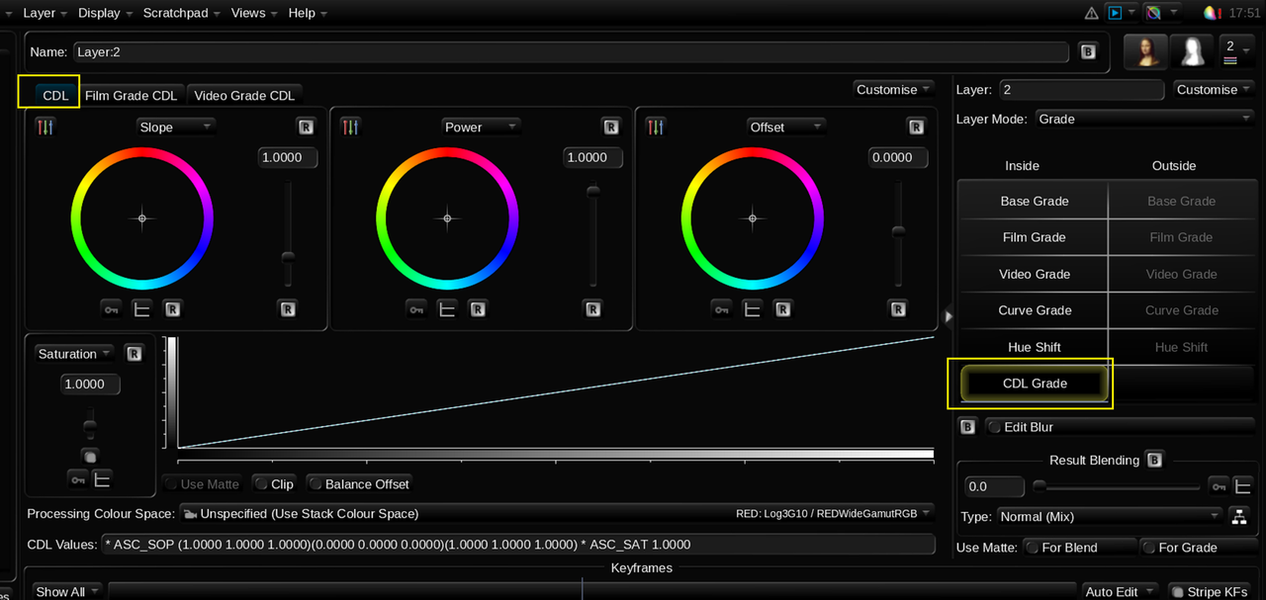Open Offset RGB sliders mixer icon
Viewport: 1266px width, 600px height.
[x=656, y=127]
